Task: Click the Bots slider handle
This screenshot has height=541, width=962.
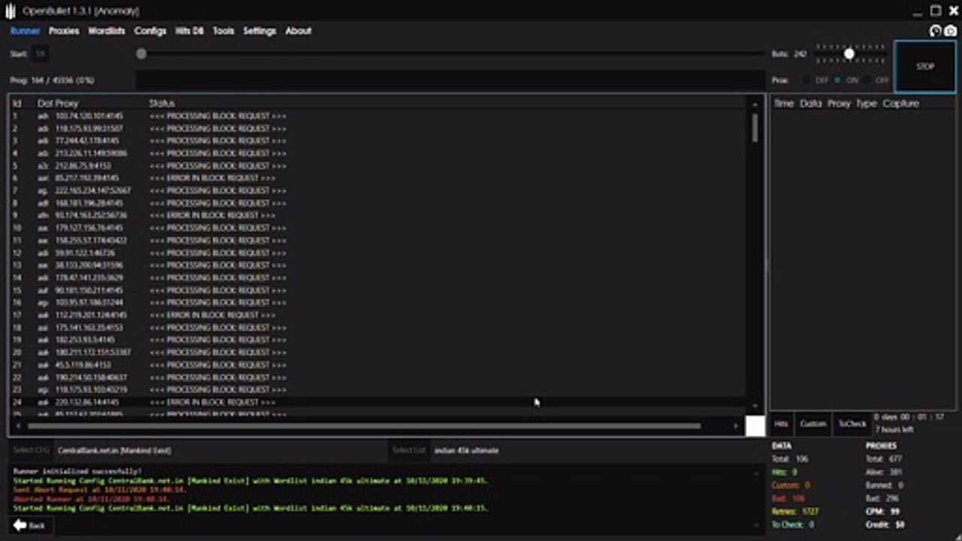Action: click(x=849, y=53)
